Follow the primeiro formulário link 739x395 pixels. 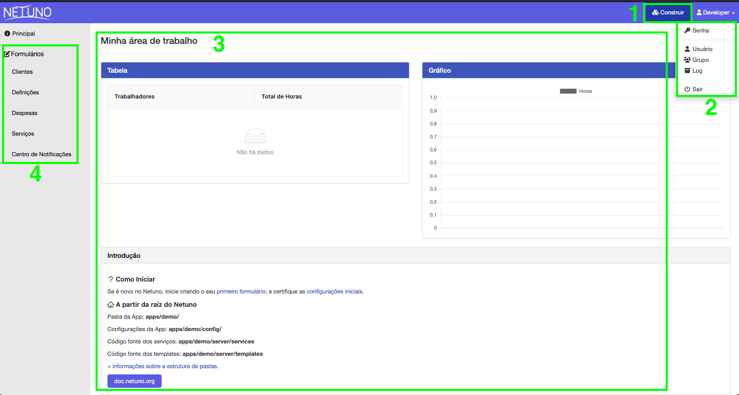(x=241, y=291)
